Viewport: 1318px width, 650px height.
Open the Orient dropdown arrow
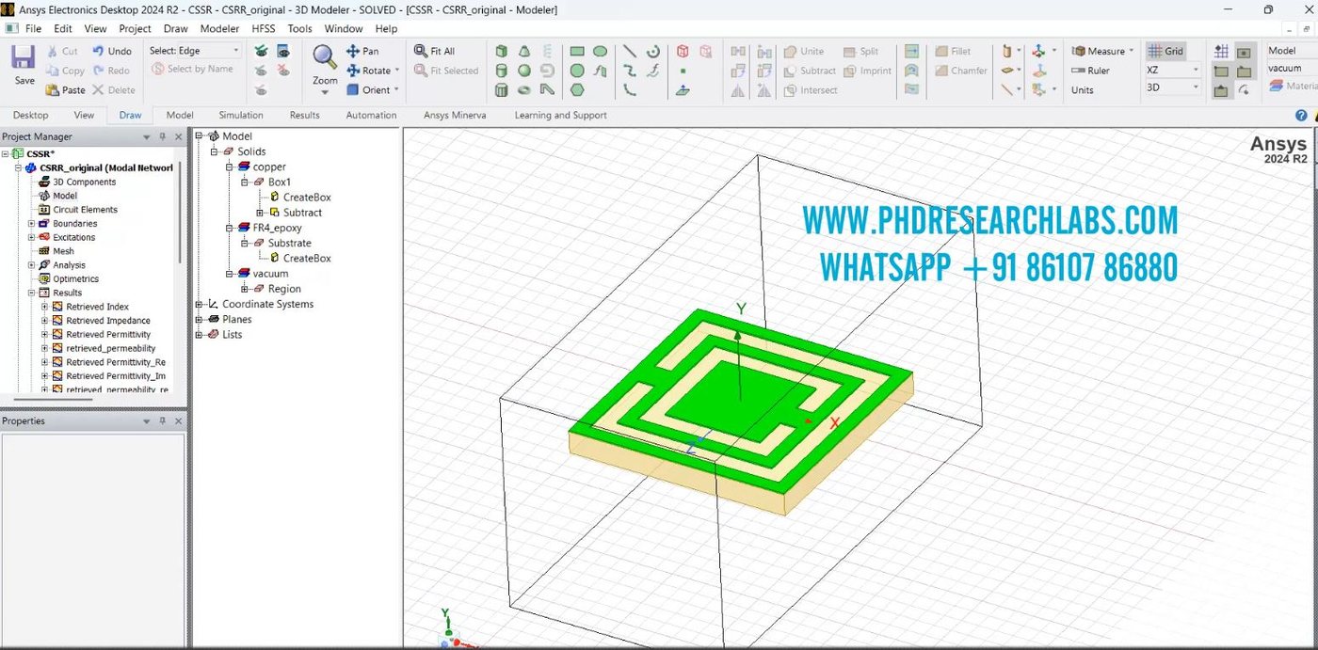pyautogui.click(x=396, y=90)
